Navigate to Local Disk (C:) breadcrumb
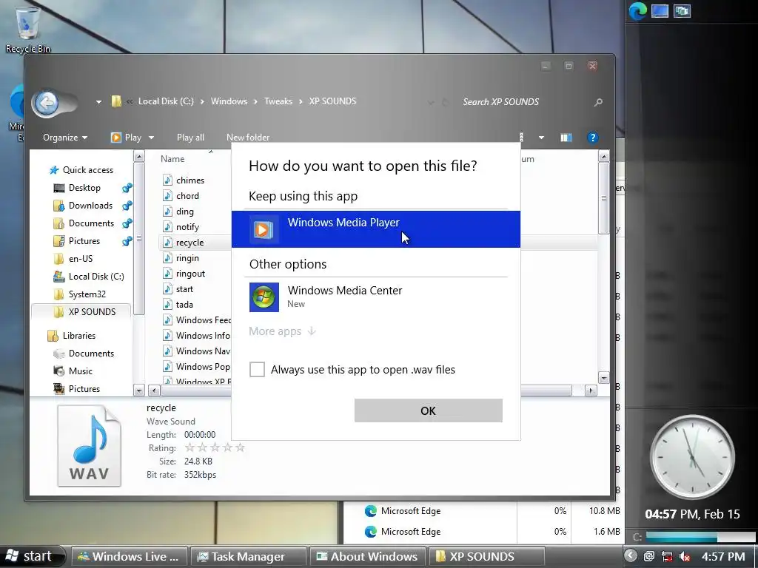 [166, 101]
